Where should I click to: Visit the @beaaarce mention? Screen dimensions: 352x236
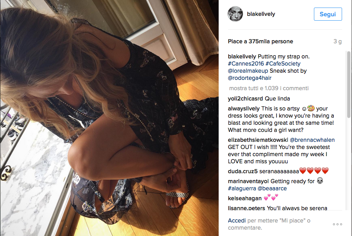tap(272, 188)
